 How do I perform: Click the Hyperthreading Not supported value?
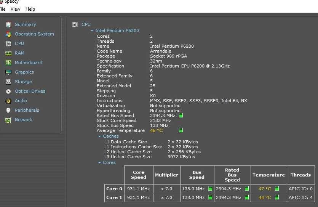165,111
